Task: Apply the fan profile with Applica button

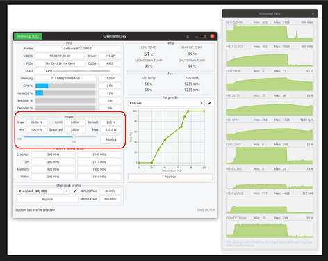Action: 170,177
